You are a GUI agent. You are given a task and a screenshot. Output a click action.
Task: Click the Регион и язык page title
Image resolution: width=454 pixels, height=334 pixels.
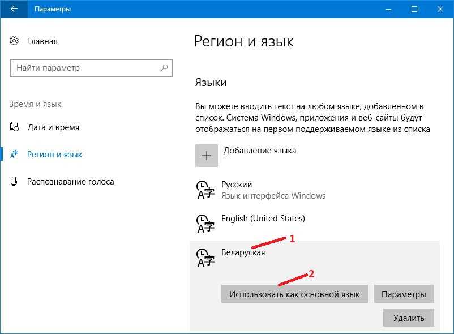[x=244, y=41]
